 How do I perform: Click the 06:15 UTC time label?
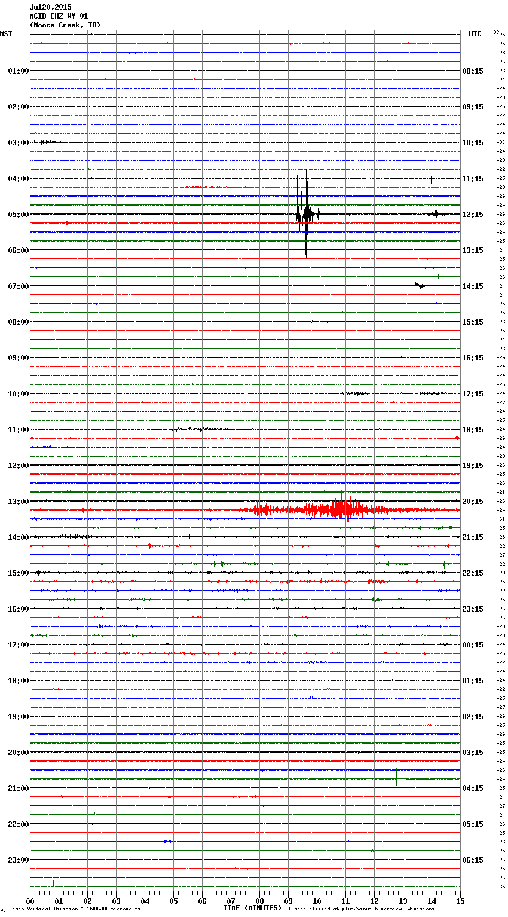pyautogui.click(x=473, y=860)
